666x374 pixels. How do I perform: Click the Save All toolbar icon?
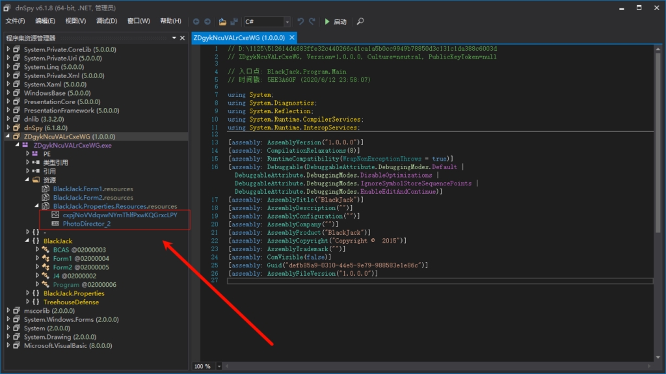click(234, 21)
